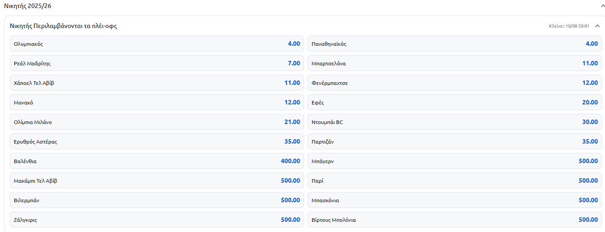Select Παναθηναϊκός at odds 4.00

[455, 44]
